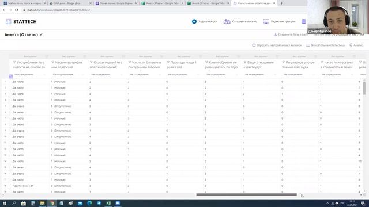Screen dimensions: 369x207
Task: Filter the Часто ли чувствуете сонливость column
Action: click(x=322, y=62)
